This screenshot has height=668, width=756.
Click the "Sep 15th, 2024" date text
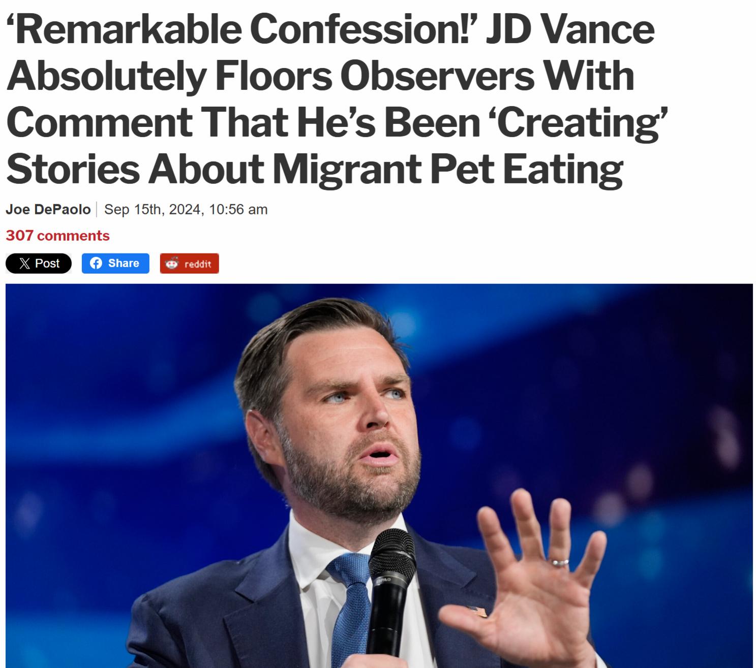[x=153, y=209]
